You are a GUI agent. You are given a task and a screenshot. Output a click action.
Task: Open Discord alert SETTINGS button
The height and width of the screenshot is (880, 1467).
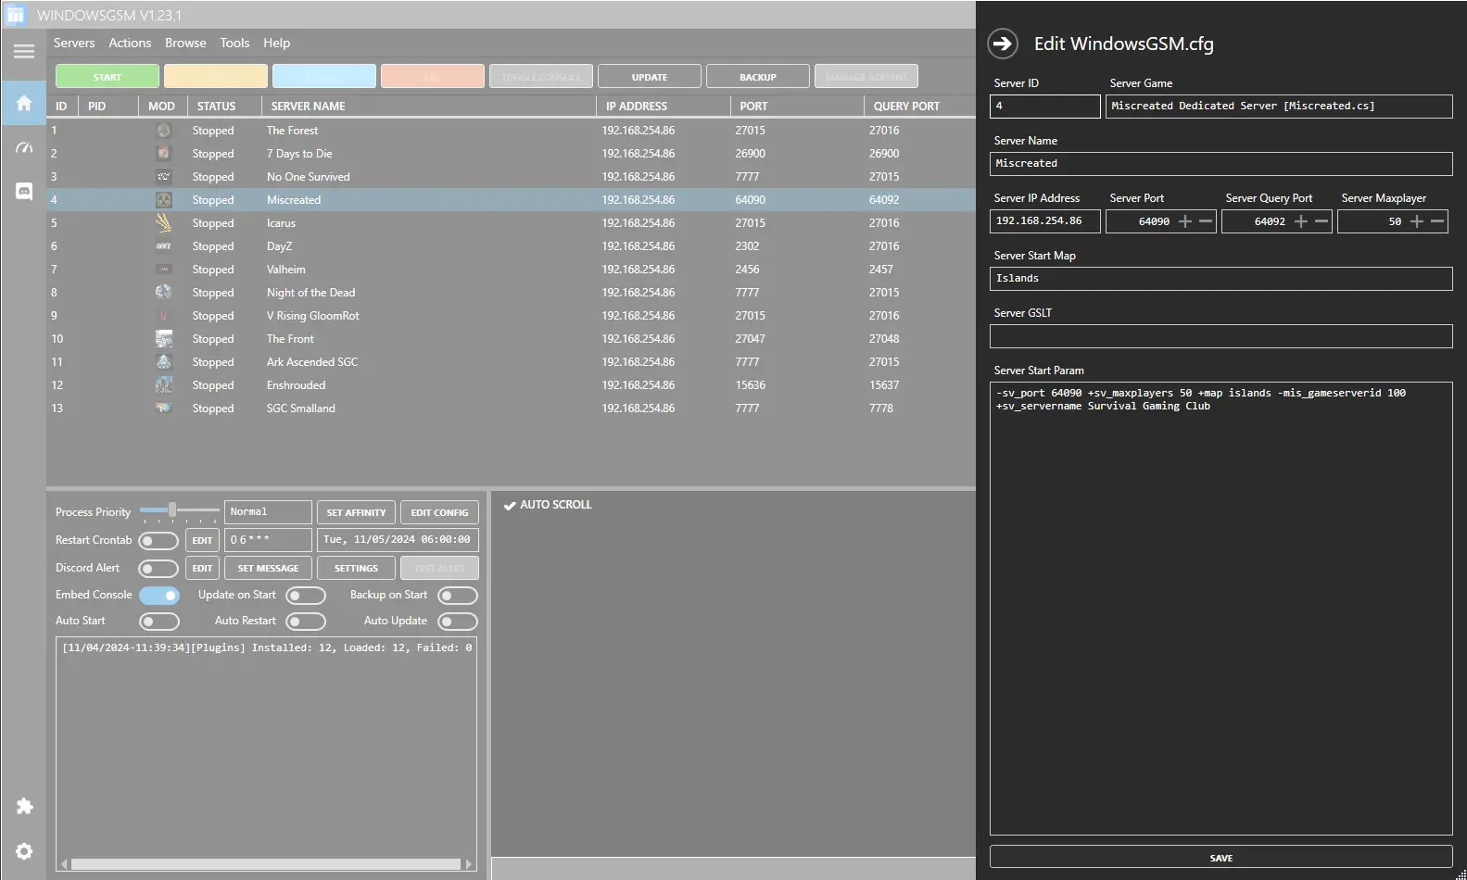click(356, 568)
